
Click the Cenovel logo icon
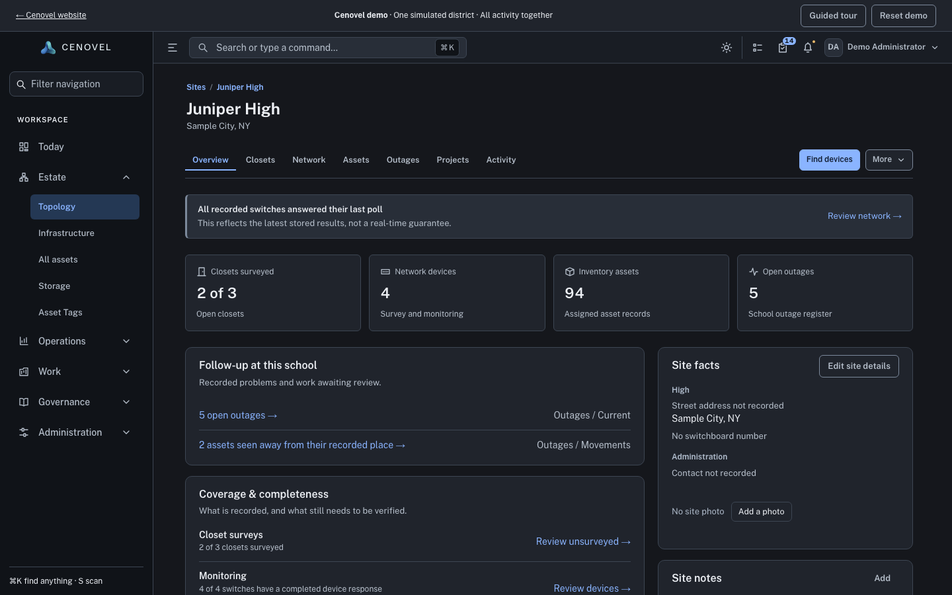point(48,48)
